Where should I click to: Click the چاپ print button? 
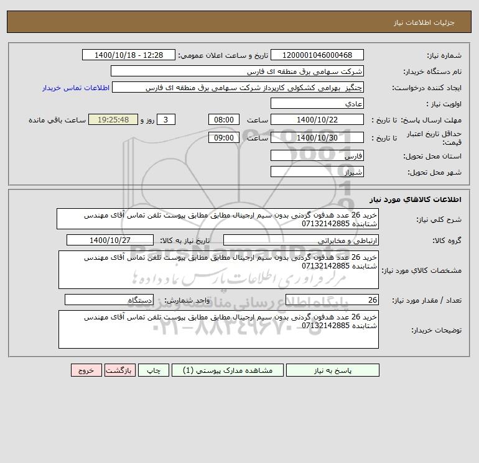coord(154,370)
